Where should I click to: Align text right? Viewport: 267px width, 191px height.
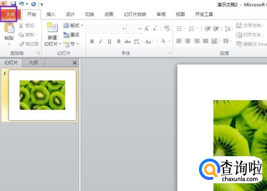tap(197, 41)
